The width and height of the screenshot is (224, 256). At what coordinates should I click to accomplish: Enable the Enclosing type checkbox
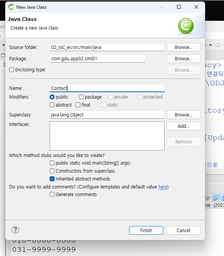coord(12,70)
